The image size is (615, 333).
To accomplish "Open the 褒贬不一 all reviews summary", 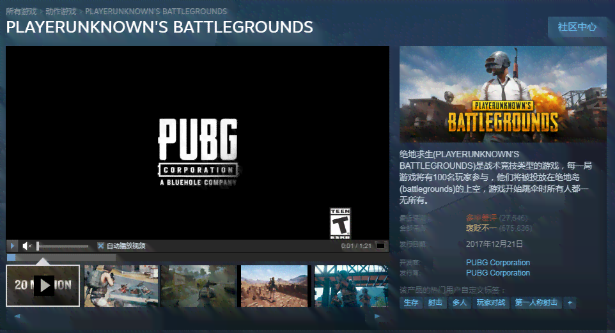I will coord(481,228).
